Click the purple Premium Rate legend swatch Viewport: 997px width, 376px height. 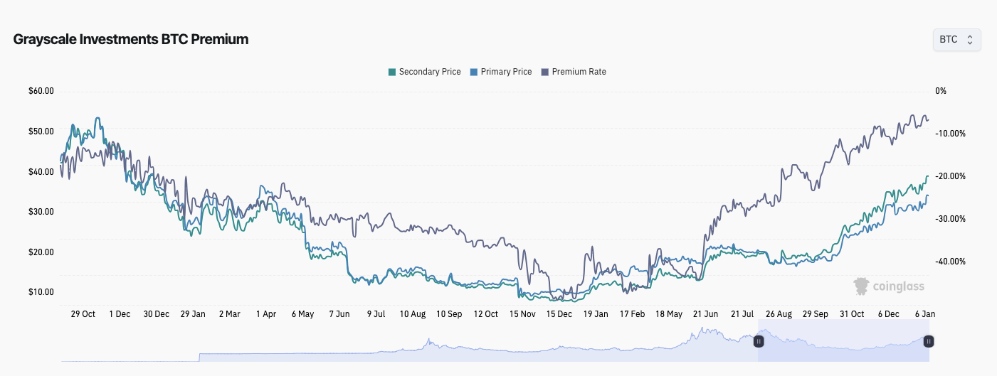pos(545,72)
